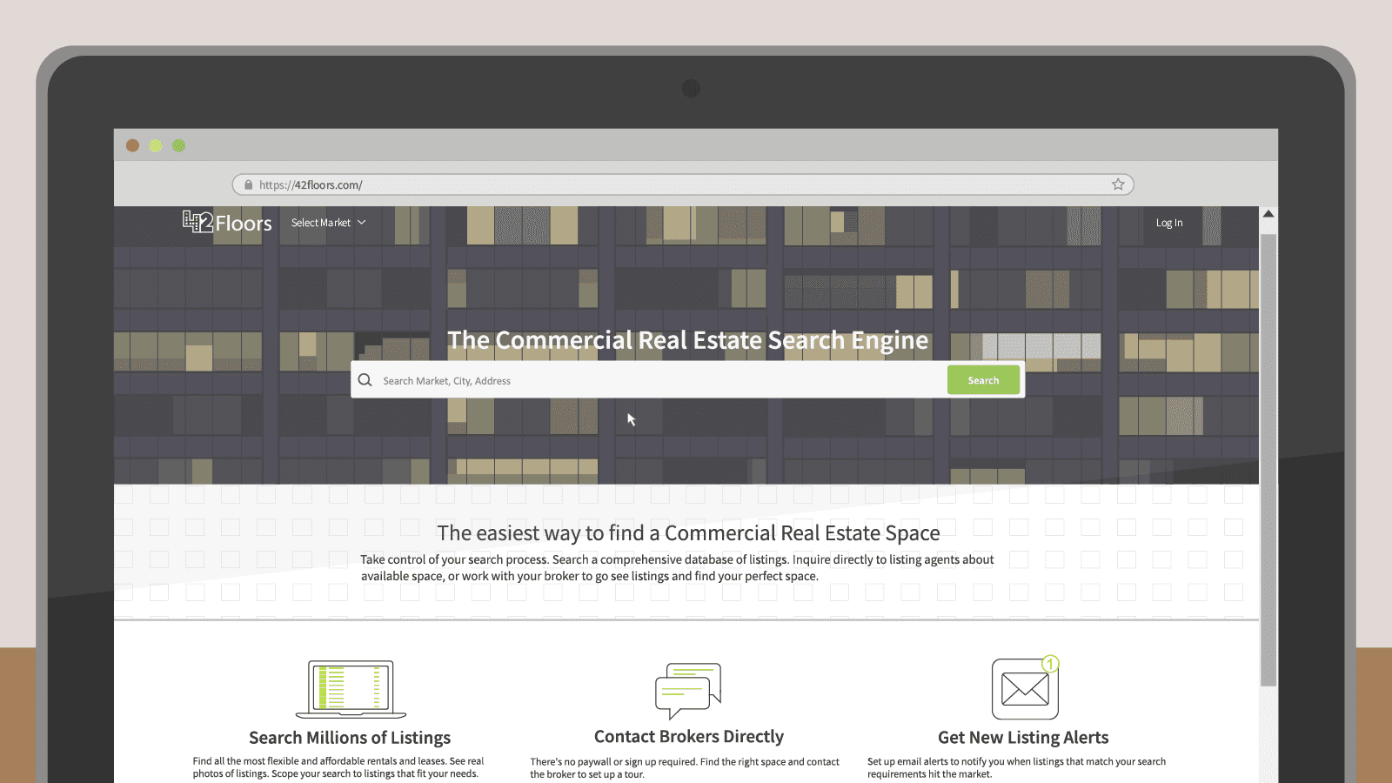Click the envelope alerts icon

[1025, 687]
